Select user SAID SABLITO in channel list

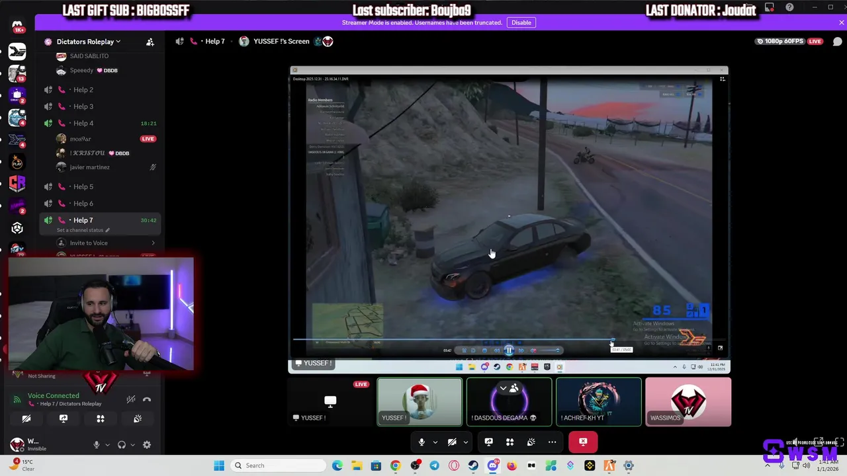pos(106,56)
